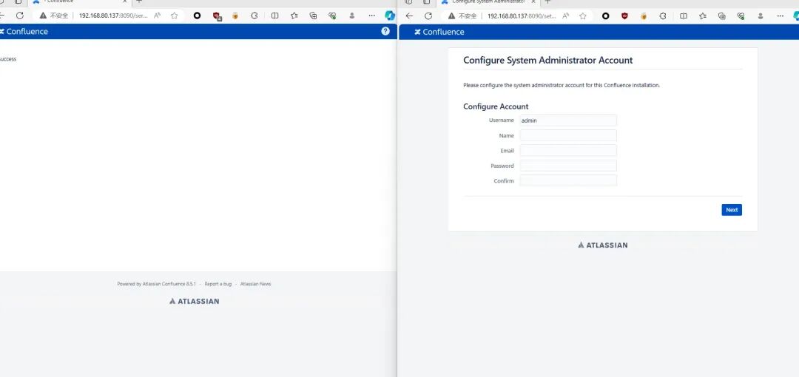This screenshot has width=799, height=377.
Task: Open the profile icon in right window
Action: coord(761,16)
